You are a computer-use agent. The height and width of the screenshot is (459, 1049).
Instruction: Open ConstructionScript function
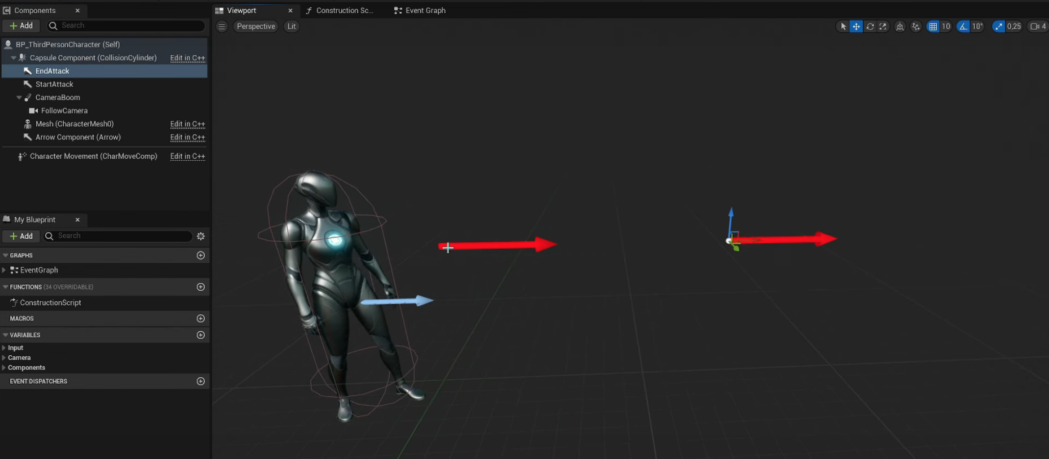tap(50, 303)
